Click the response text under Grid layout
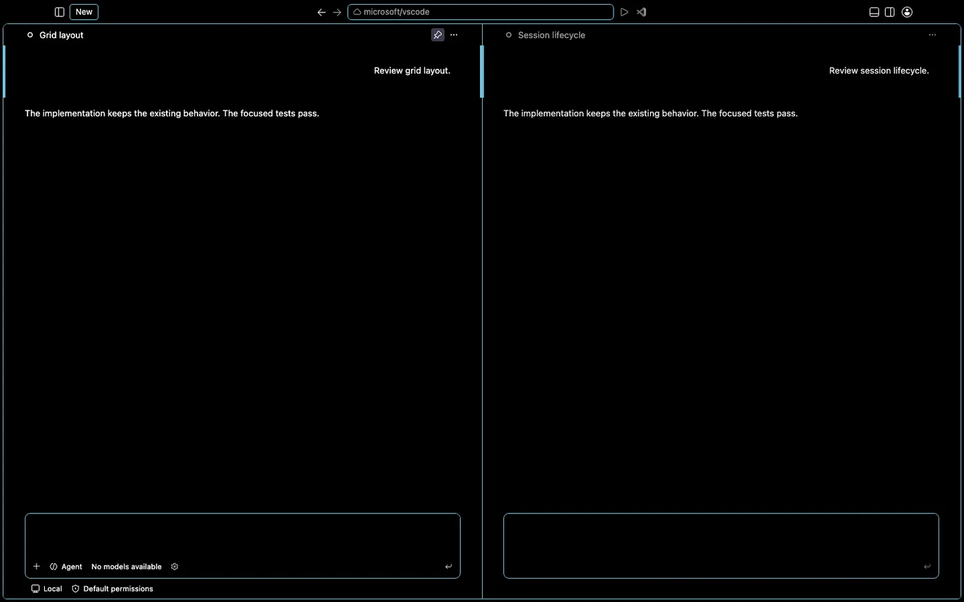The height and width of the screenshot is (602, 964). point(172,114)
